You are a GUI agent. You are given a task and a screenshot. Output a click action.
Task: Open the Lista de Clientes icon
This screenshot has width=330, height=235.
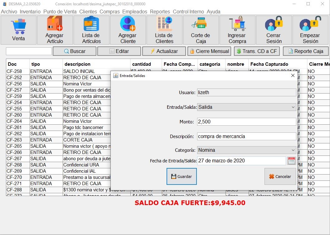tap(164, 24)
